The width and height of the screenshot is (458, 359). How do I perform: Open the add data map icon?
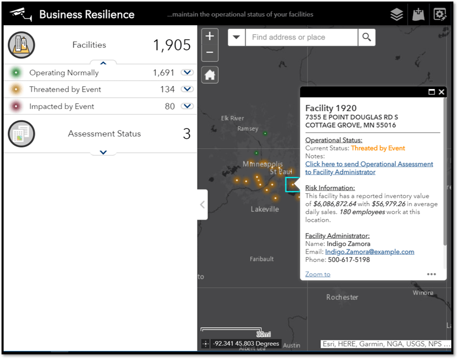pyautogui.click(x=418, y=14)
